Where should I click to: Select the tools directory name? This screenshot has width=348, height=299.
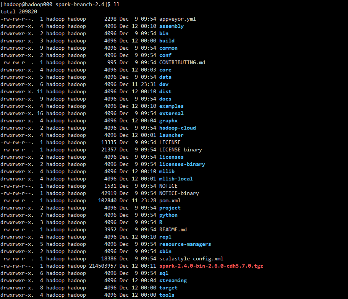167,295
